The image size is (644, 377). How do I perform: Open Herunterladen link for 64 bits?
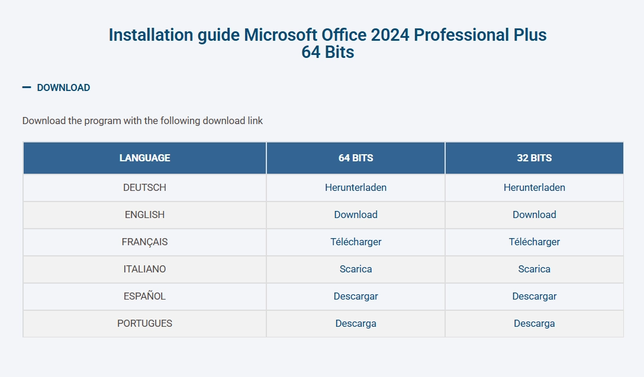(356, 187)
